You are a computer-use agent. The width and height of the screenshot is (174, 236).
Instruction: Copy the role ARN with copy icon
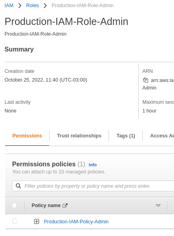click(145, 80)
